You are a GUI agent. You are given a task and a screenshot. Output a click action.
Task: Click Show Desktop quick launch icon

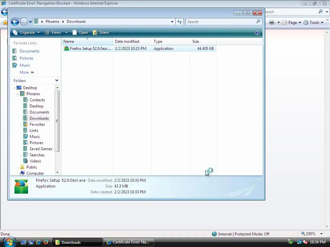[23, 242]
